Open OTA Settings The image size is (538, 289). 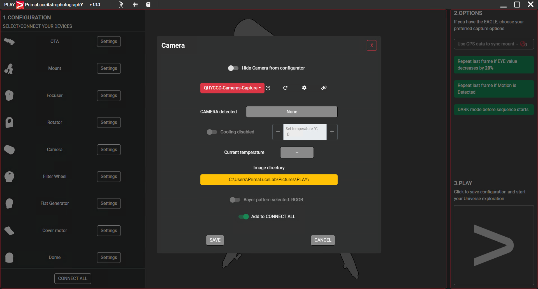tap(109, 41)
